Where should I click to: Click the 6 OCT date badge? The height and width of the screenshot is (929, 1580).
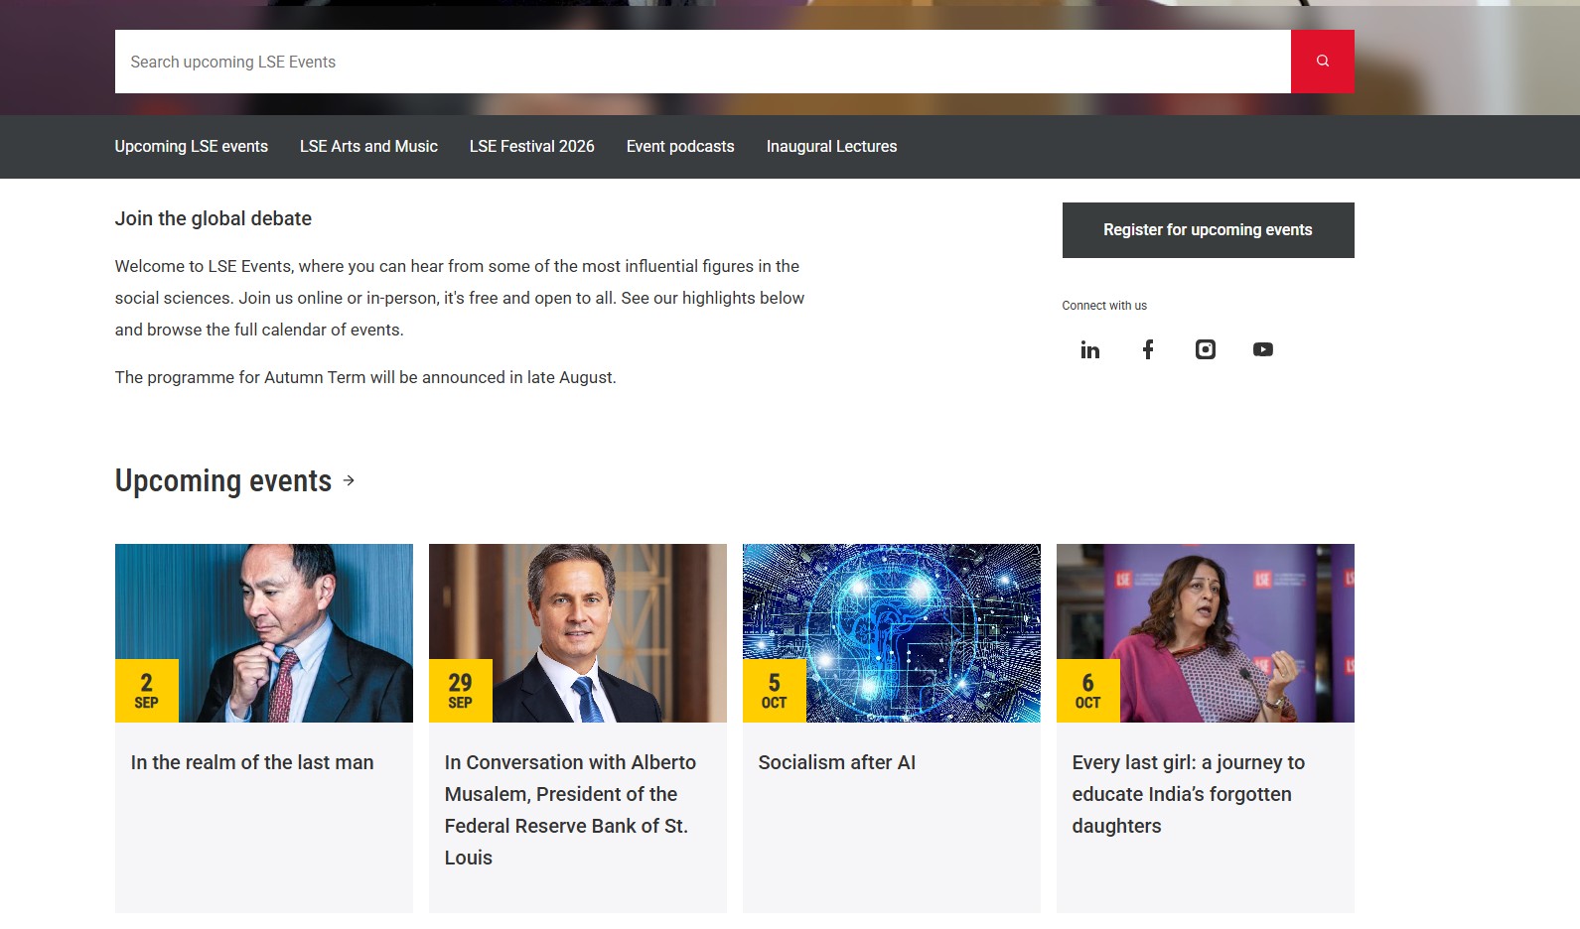coord(1088,691)
